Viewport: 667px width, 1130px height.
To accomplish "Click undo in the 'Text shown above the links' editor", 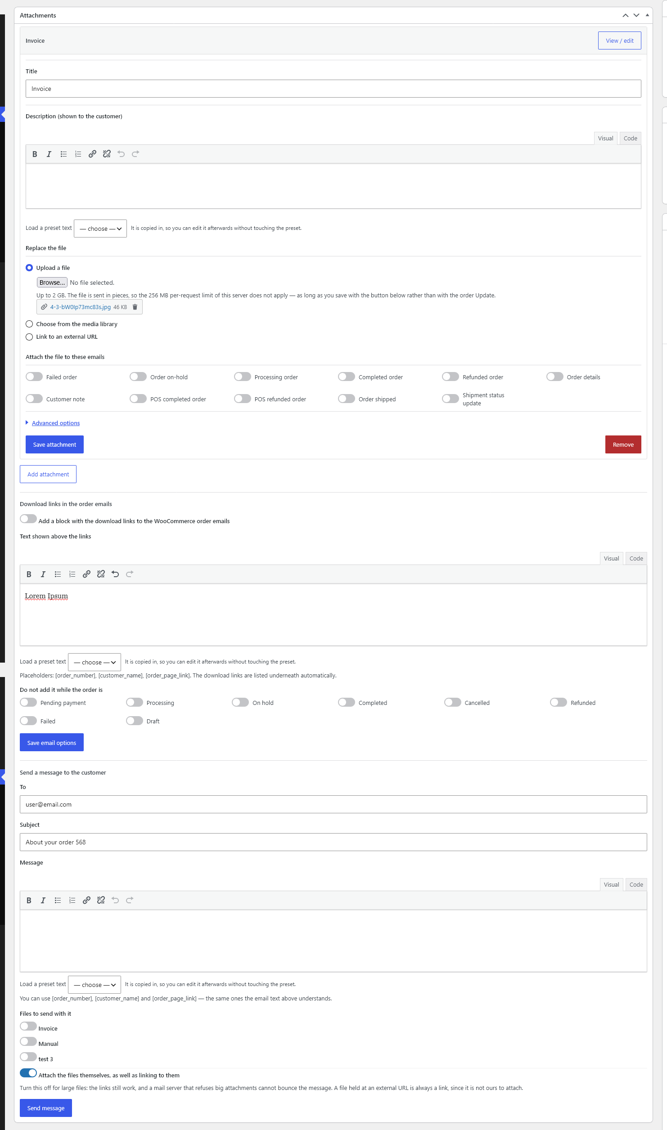I will tap(115, 574).
